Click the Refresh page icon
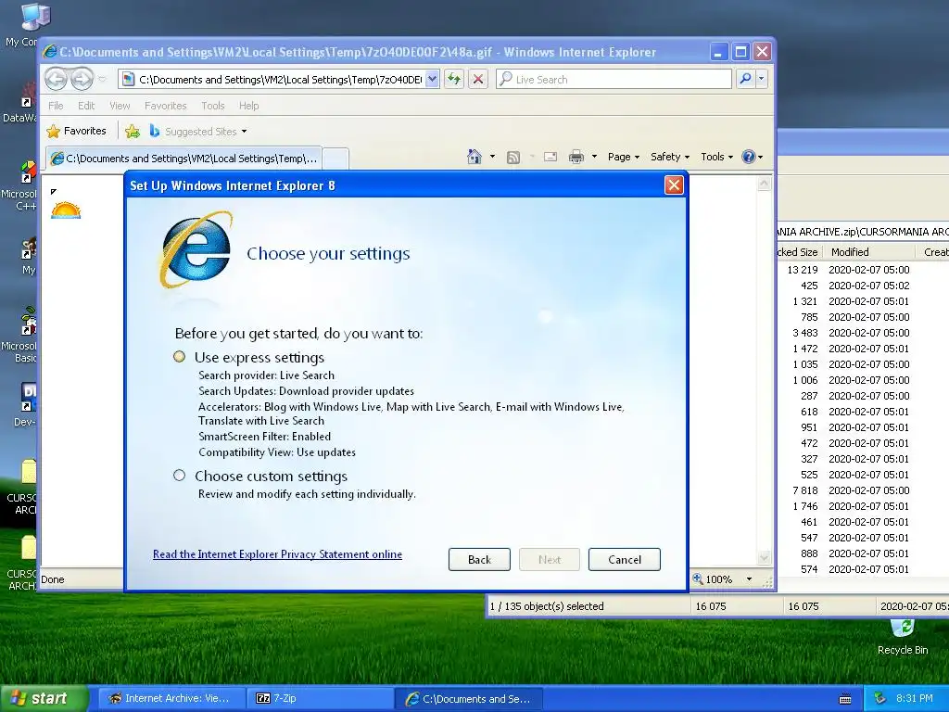Screen dimensions: 949x712 point(454,80)
